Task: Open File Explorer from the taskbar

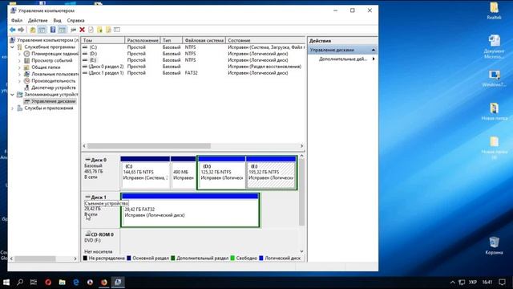Action: coord(63,282)
